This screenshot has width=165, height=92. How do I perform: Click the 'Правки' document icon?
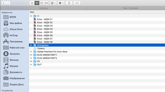pyautogui.click(x=35, y=48)
